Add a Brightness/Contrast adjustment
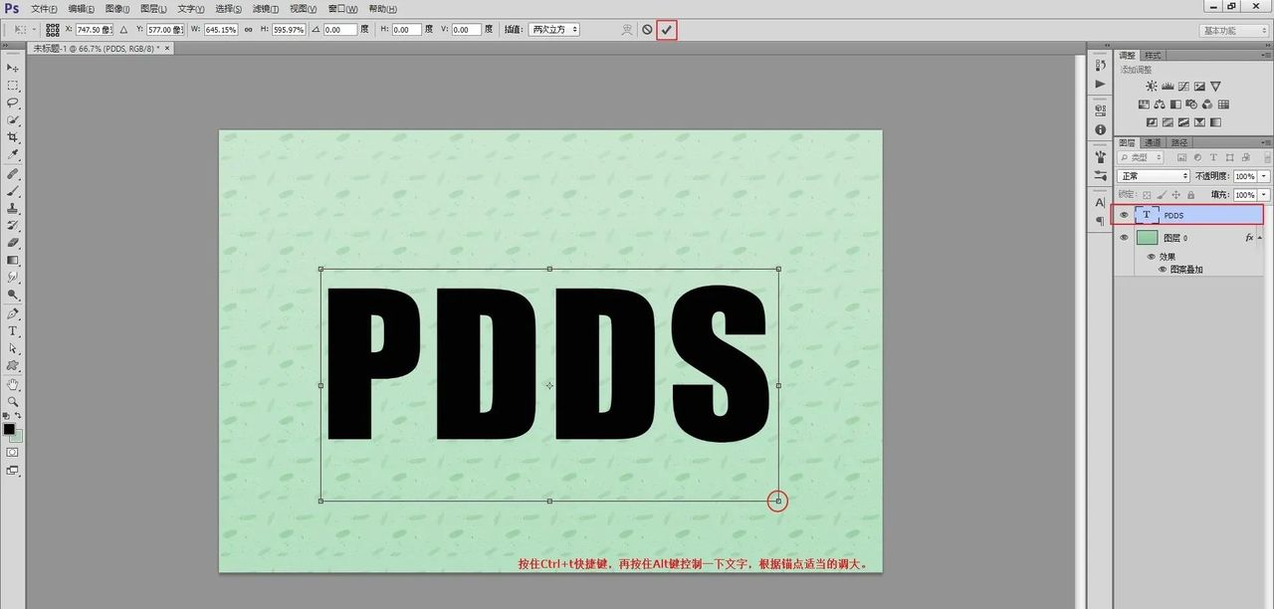 tap(1152, 87)
